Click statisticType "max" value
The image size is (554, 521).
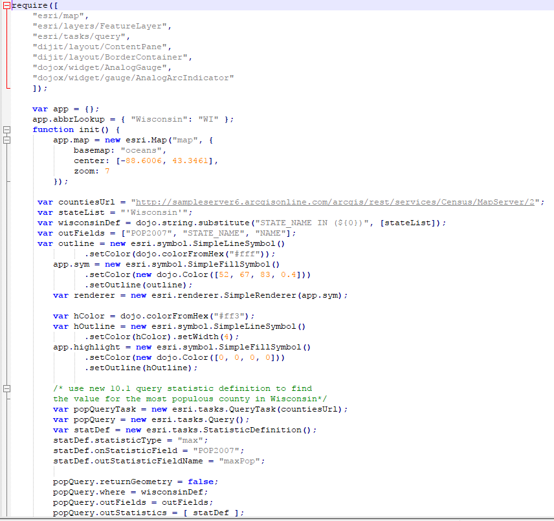(x=190, y=441)
